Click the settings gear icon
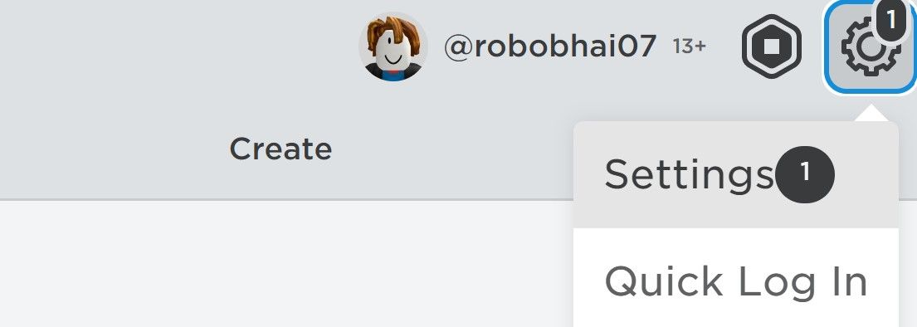The image size is (917, 327). click(869, 46)
